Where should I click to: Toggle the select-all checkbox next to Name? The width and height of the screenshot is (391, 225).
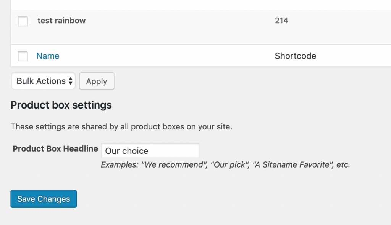tap(23, 56)
